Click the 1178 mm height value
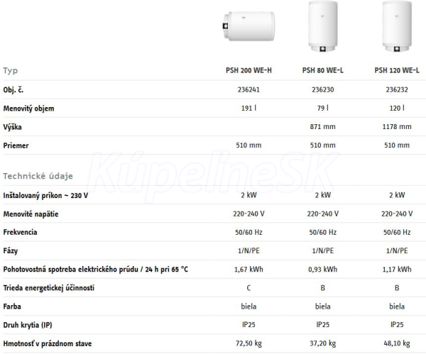 397,127
